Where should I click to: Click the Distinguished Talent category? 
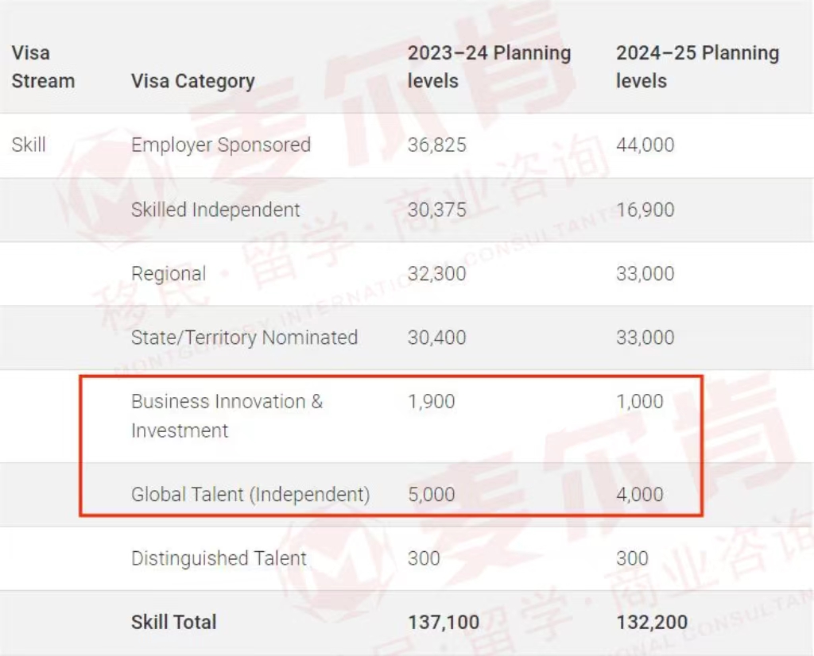pos(219,558)
